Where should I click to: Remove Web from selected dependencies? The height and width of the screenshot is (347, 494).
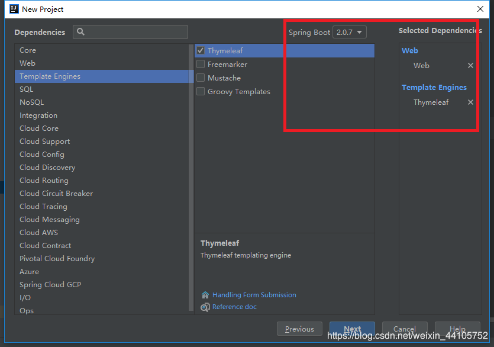[x=470, y=65]
